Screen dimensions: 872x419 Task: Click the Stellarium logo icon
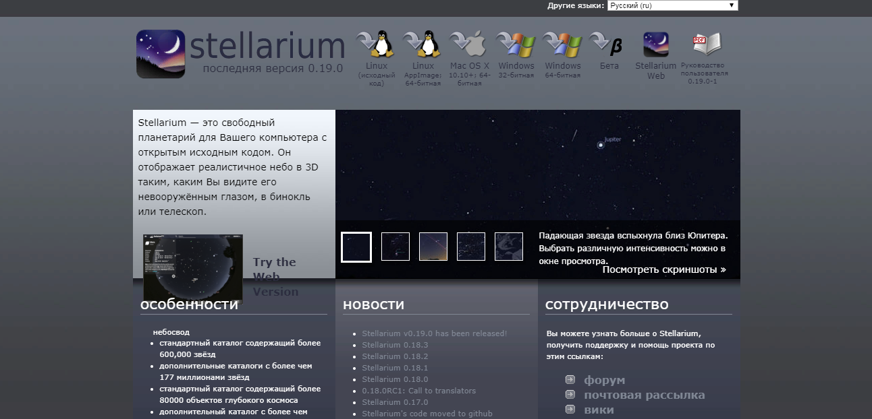click(x=161, y=54)
